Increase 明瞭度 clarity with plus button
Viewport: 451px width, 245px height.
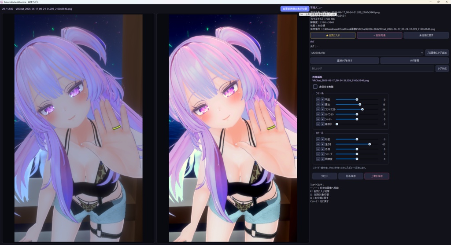pyautogui.click(x=322, y=159)
